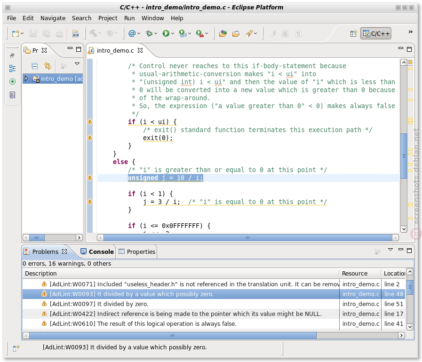Click warning marker beside 'if (i < ui)'
The height and width of the screenshot is (362, 422).
point(90,122)
